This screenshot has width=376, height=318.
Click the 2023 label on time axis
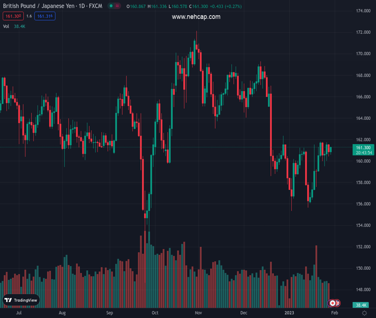(289, 313)
